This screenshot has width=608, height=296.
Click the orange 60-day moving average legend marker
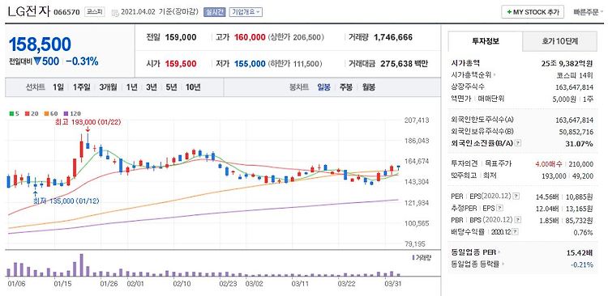tap(45, 114)
